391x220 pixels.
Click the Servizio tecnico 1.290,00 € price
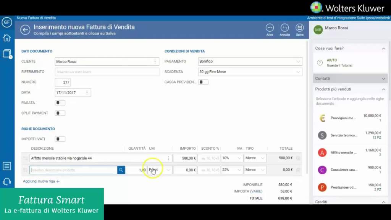[x=373, y=133]
